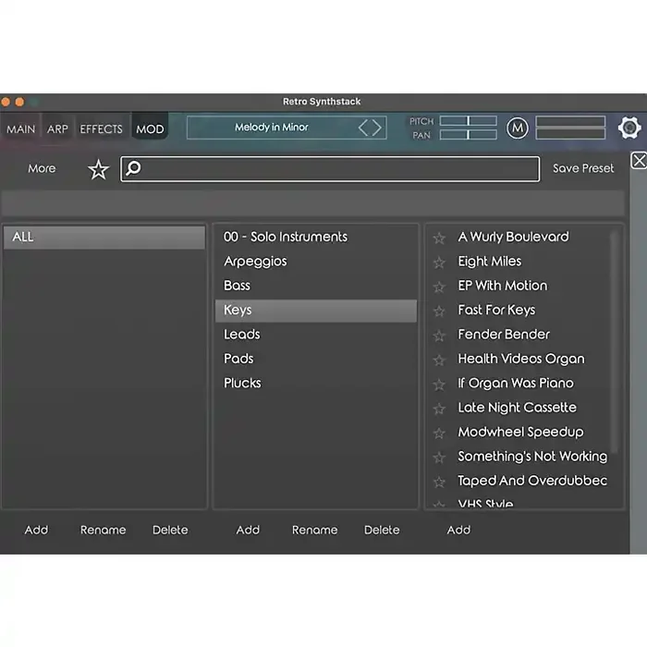Image resolution: width=647 pixels, height=647 pixels.
Task: Click the magnifier search icon
Action: point(133,168)
